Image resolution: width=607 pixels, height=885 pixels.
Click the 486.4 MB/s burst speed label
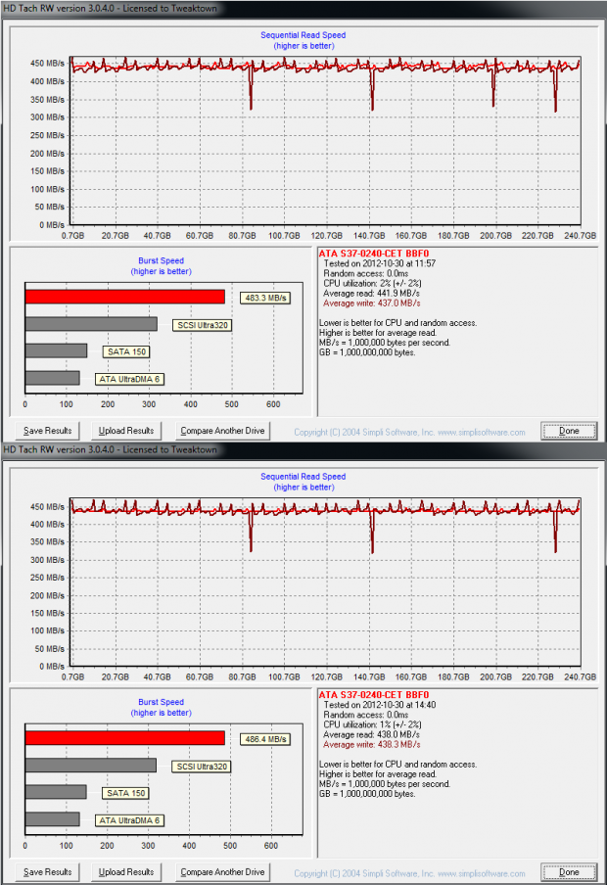tap(265, 739)
